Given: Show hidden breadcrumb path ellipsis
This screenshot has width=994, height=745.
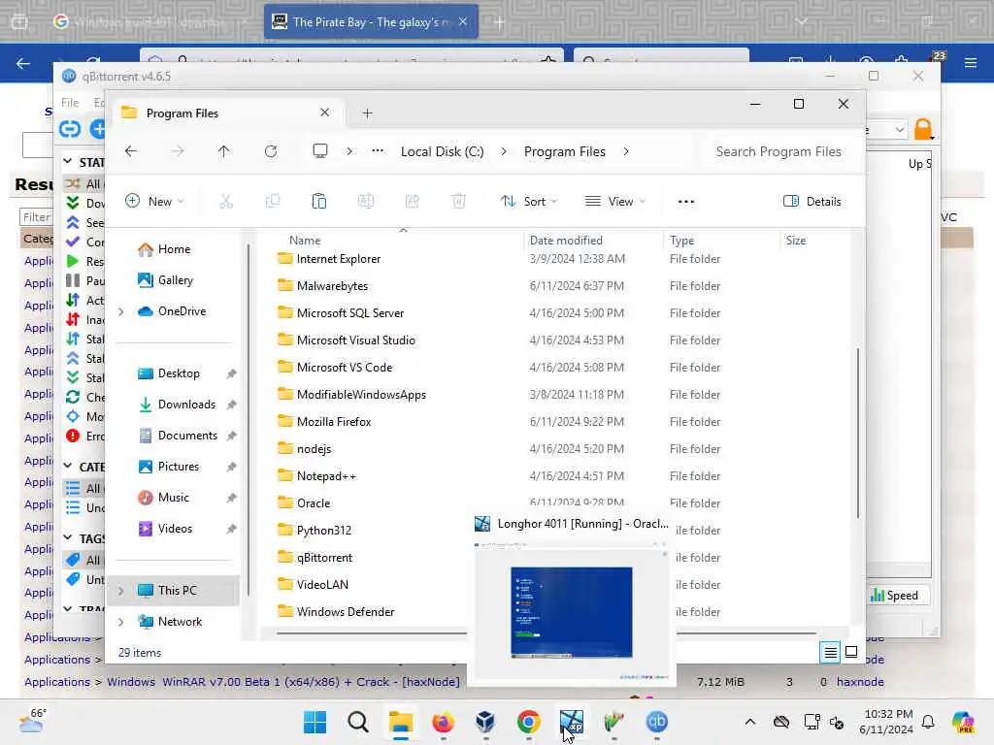Looking at the screenshot, I should [x=378, y=151].
